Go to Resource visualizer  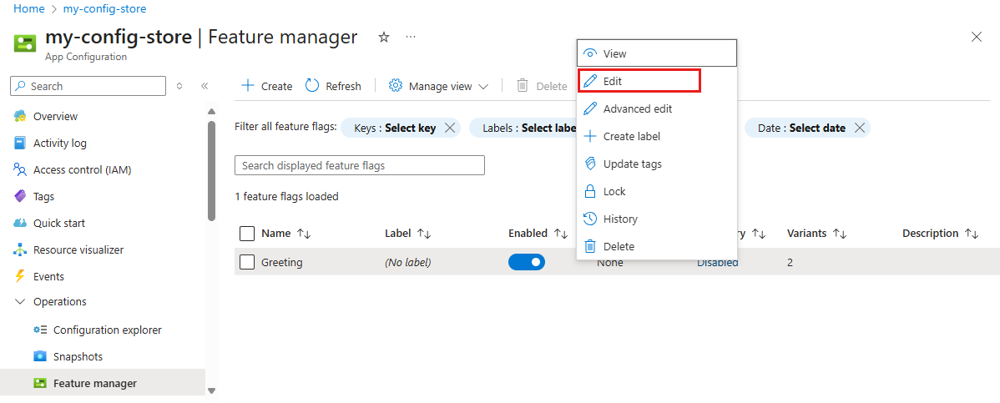[x=78, y=249]
